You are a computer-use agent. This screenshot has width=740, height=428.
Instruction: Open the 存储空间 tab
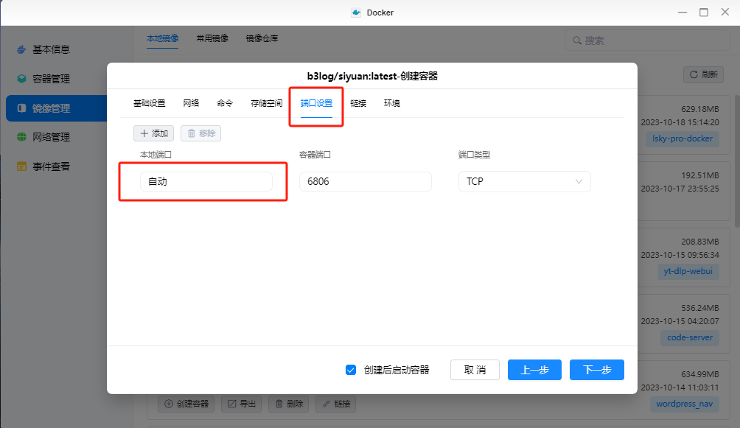266,104
